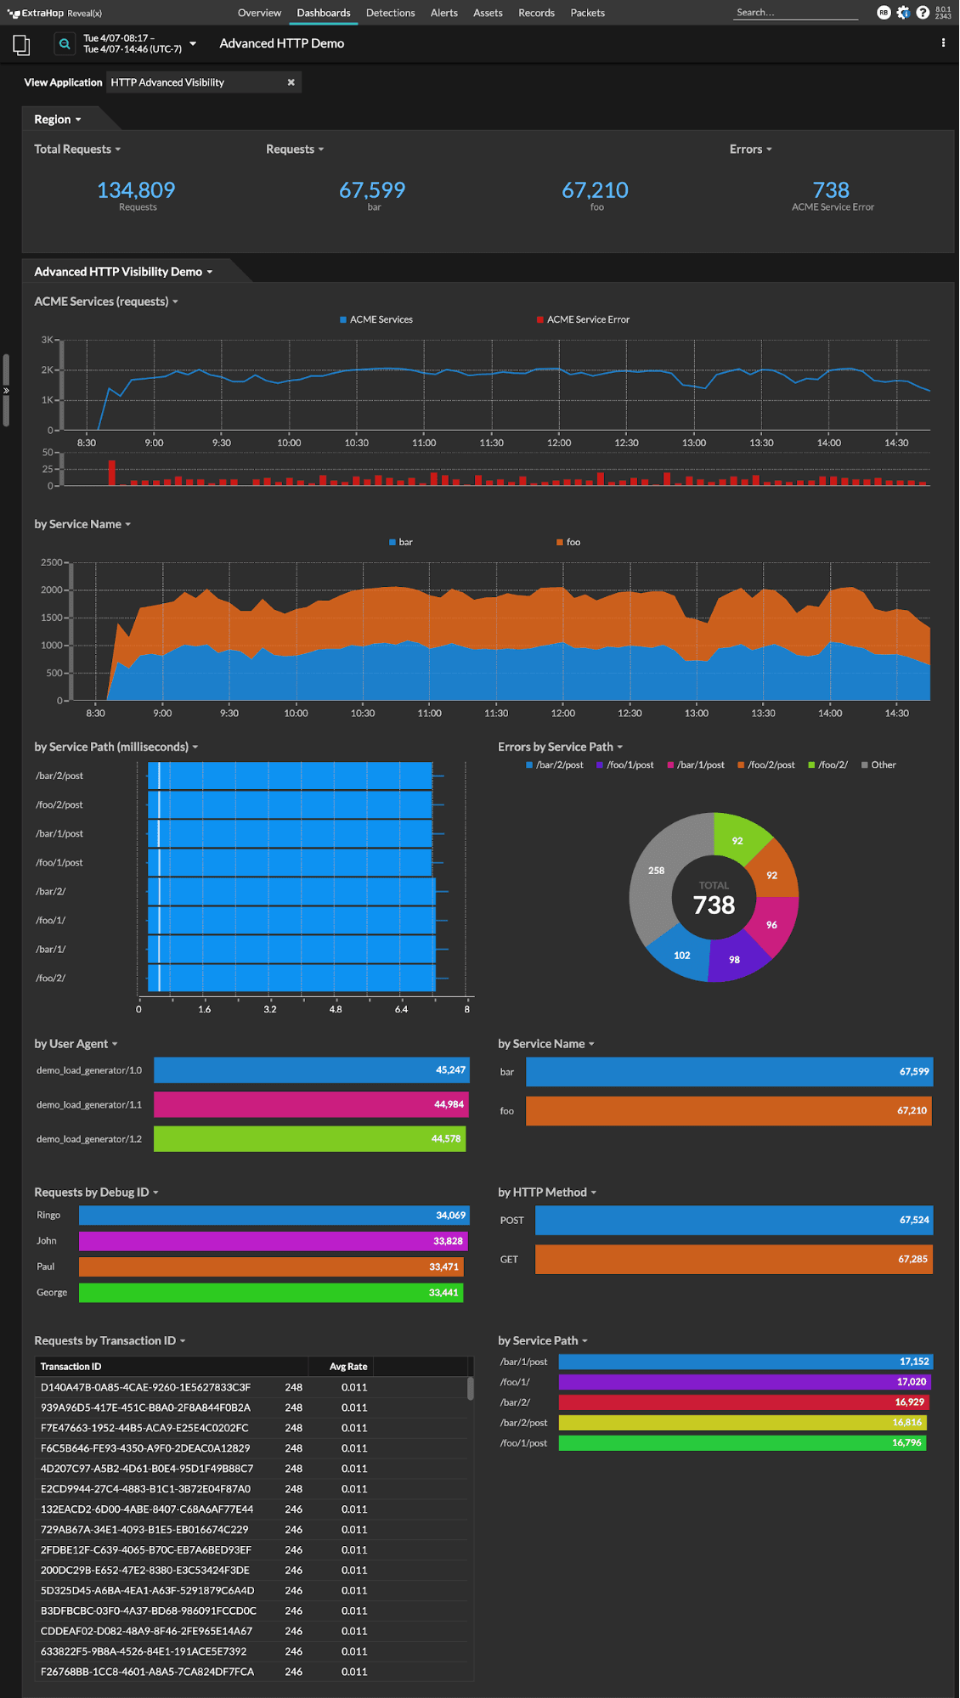Image resolution: width=960 pixels, height=1698 pixels.
Task: Click the global Search field
Action: 796,13
